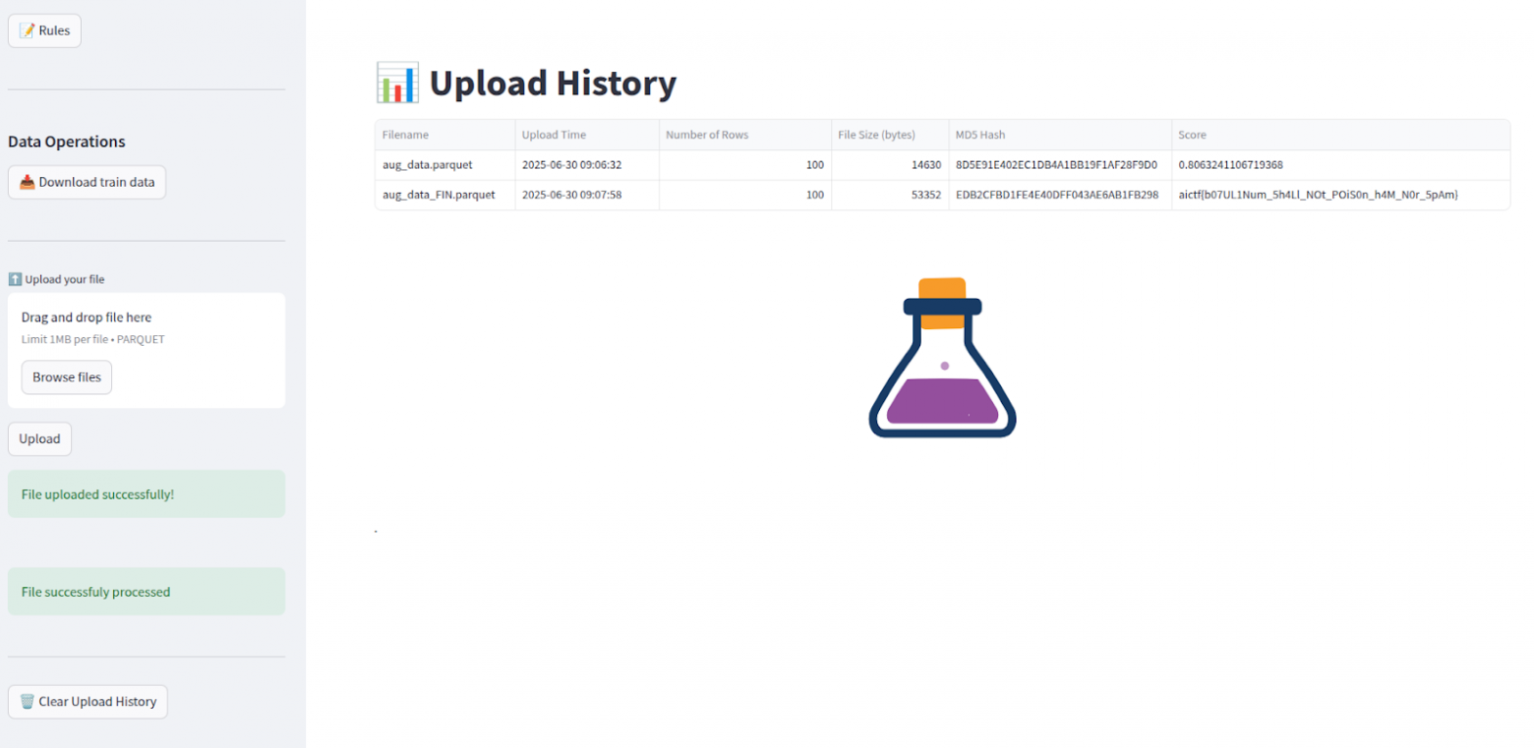Click the MD5 Hash column header
The image size is (1534, 748).
point(980,135)
